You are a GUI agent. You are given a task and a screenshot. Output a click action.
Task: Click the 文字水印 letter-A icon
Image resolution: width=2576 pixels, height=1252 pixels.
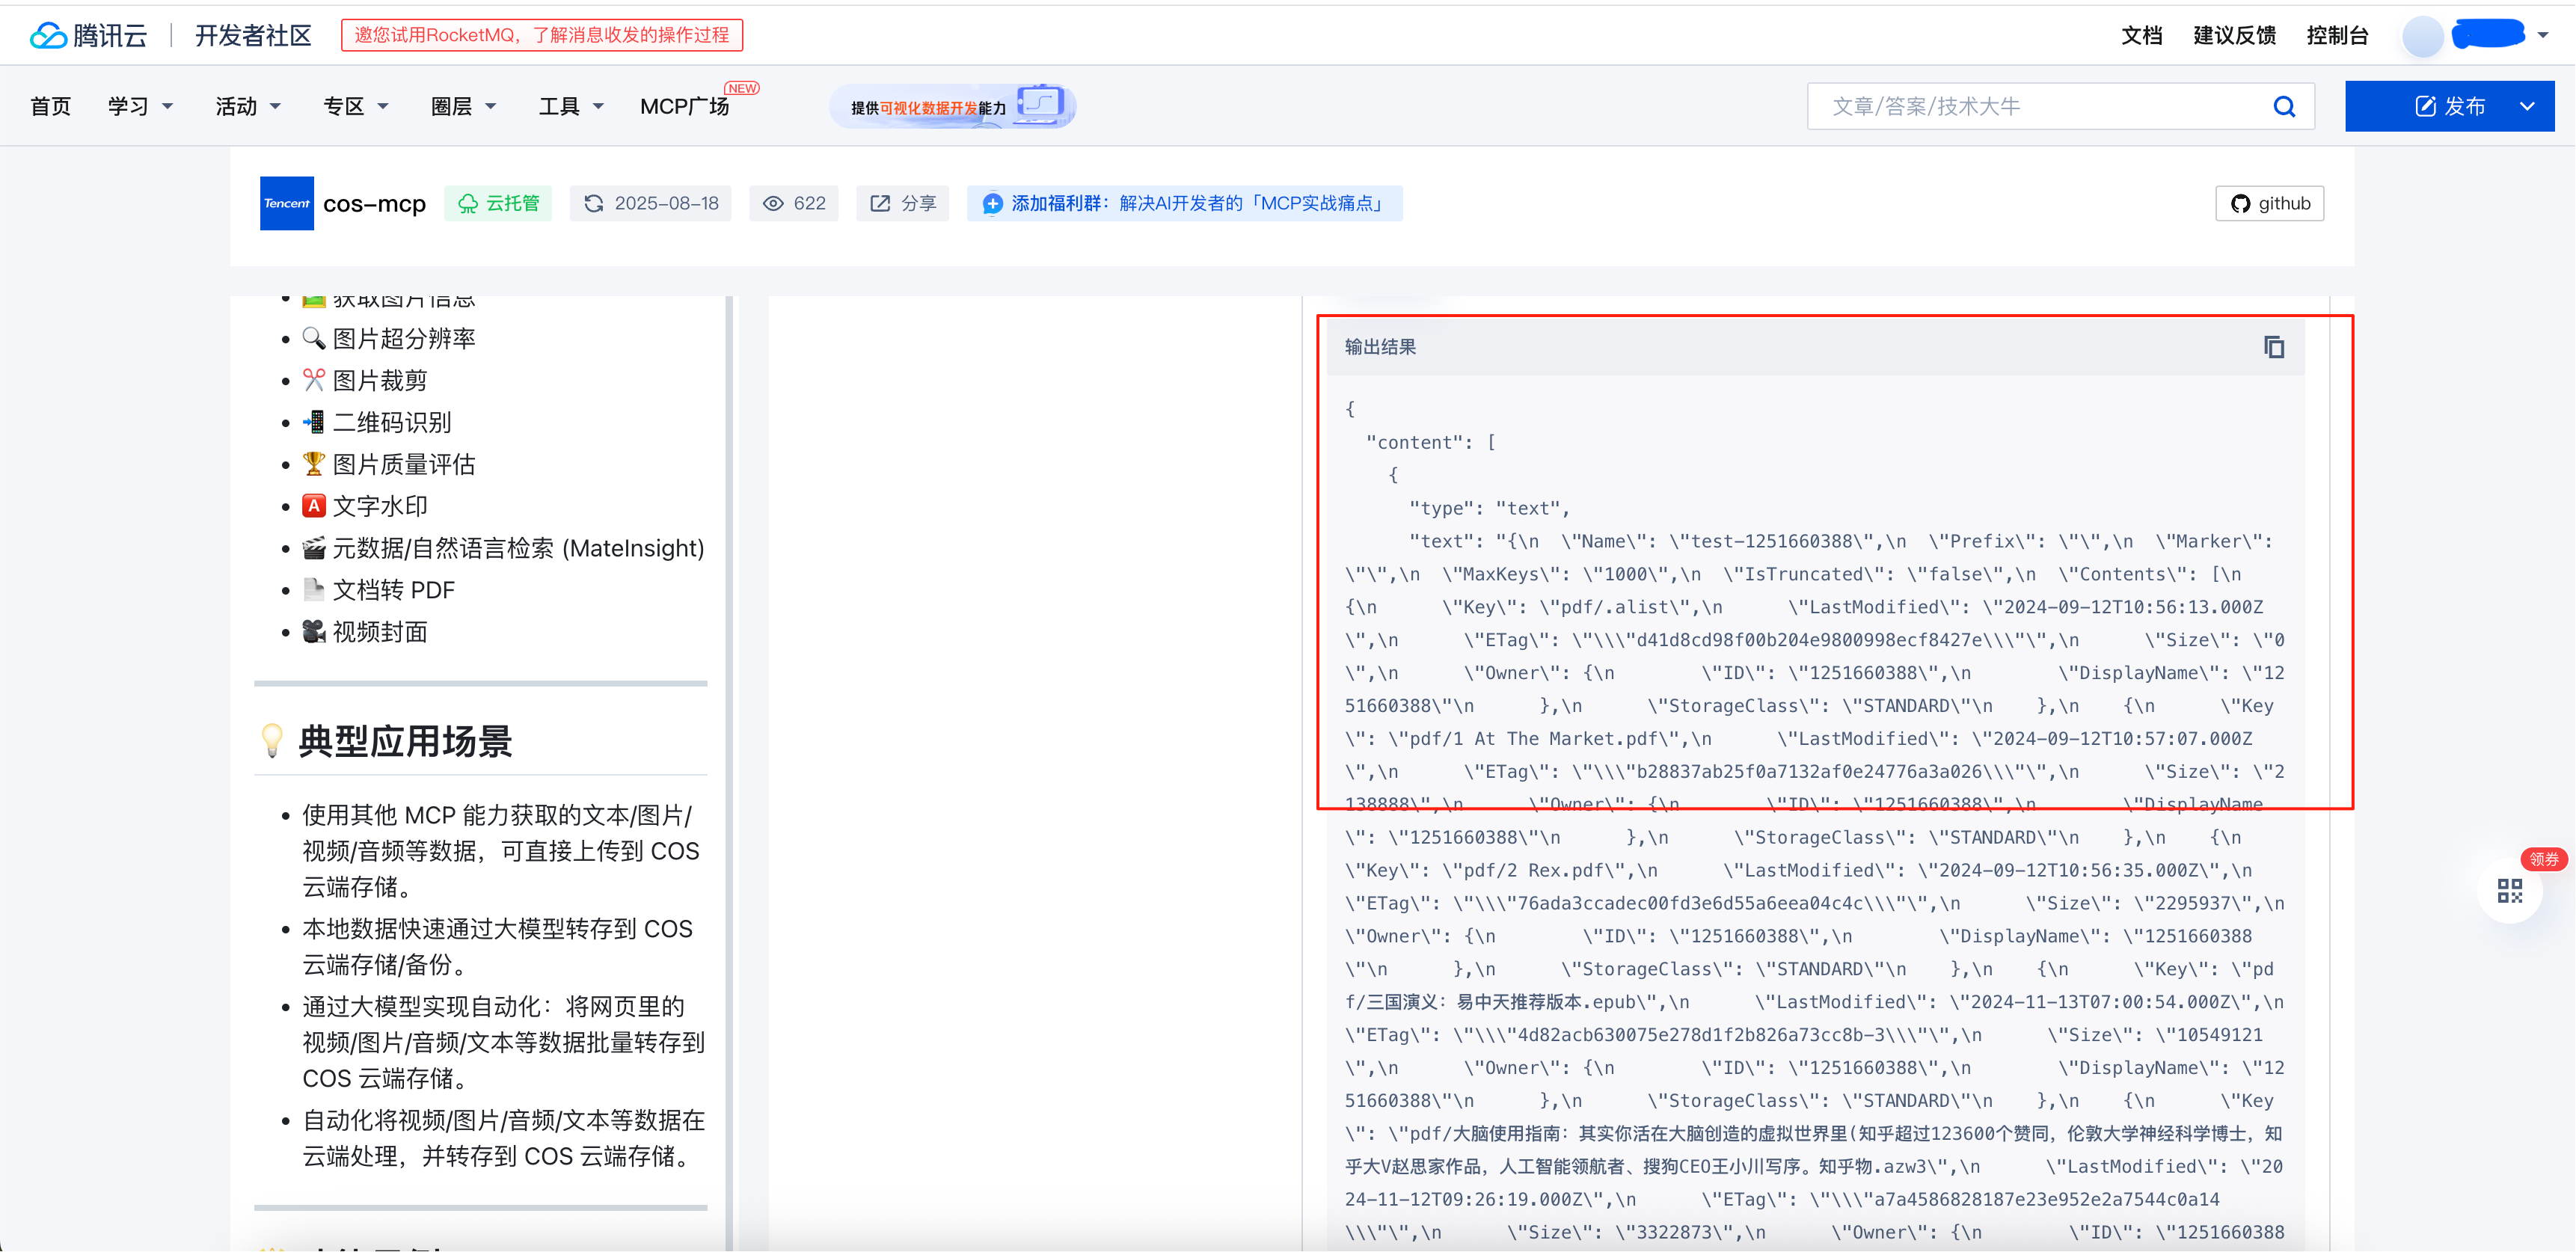click(313, 505)
